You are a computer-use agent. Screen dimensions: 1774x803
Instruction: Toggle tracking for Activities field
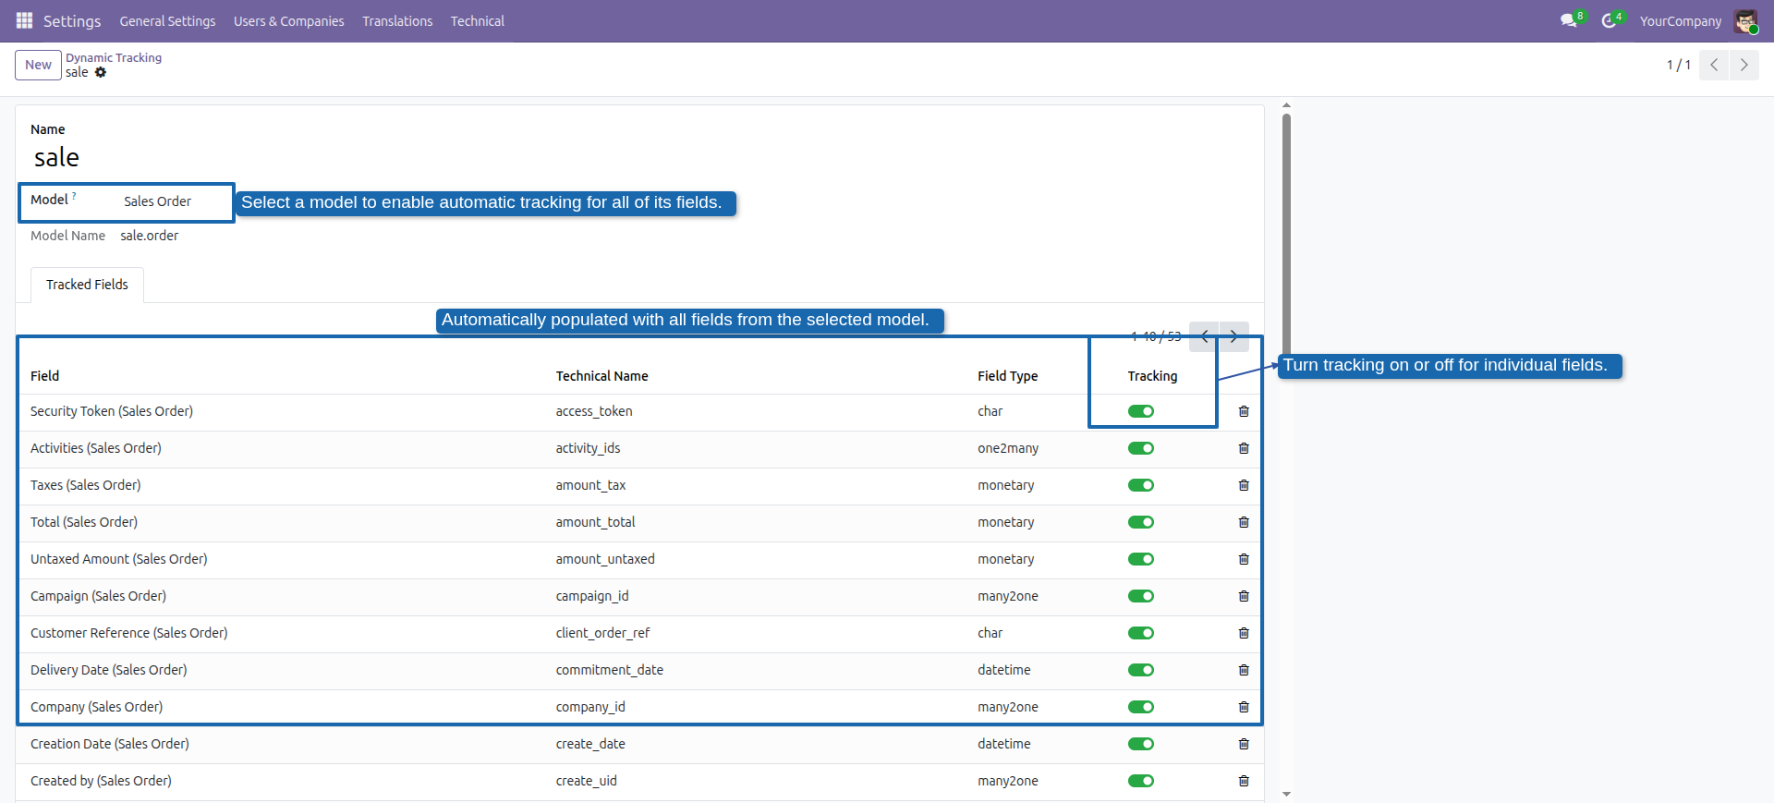[1141, 448]
